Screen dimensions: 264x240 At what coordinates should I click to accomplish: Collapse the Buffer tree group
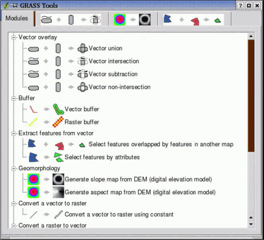pos(13,98)
